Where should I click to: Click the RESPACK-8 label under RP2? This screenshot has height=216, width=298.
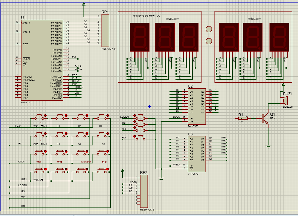(x=147, y=209)
